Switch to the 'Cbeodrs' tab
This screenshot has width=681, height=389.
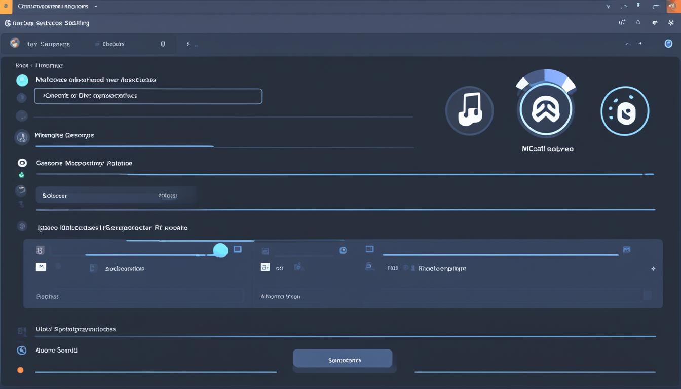(x=113, y=44)
